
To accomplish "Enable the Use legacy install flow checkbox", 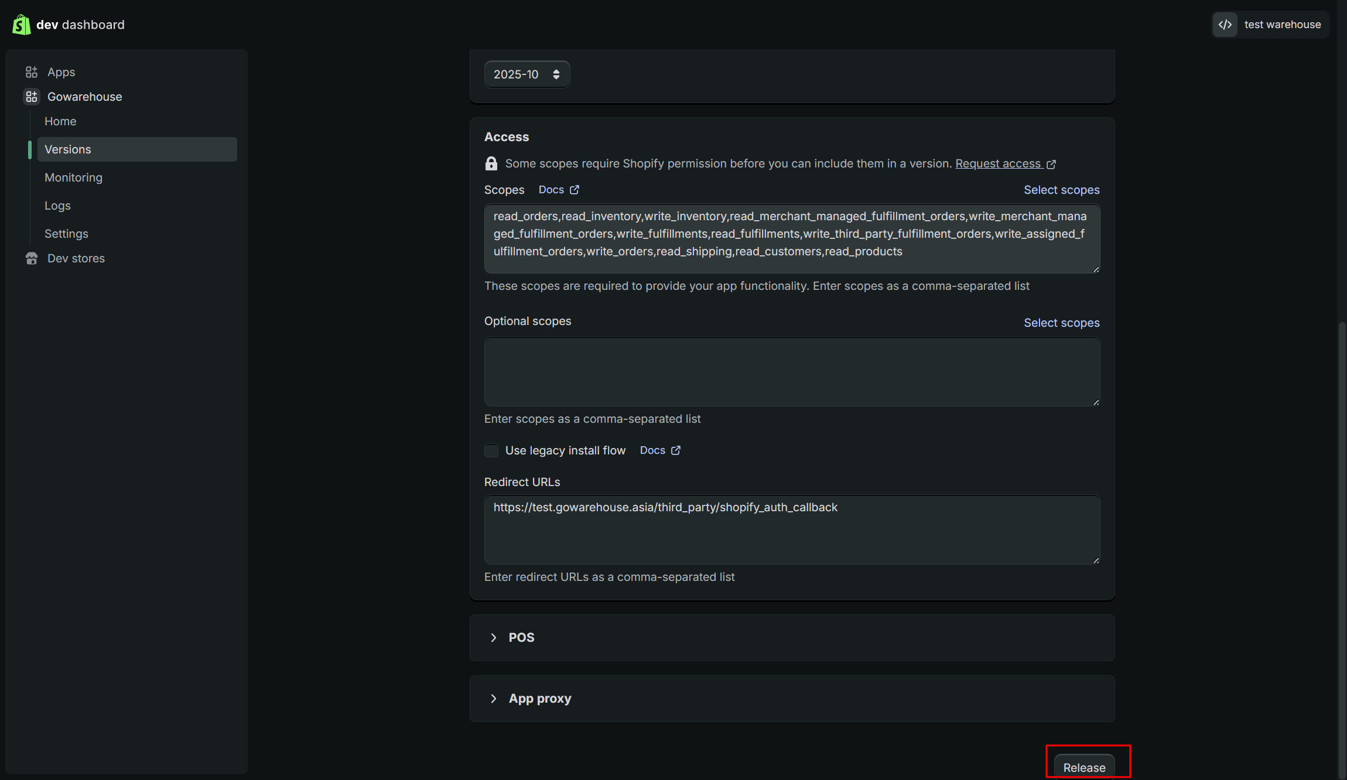I will click(491, 450).
